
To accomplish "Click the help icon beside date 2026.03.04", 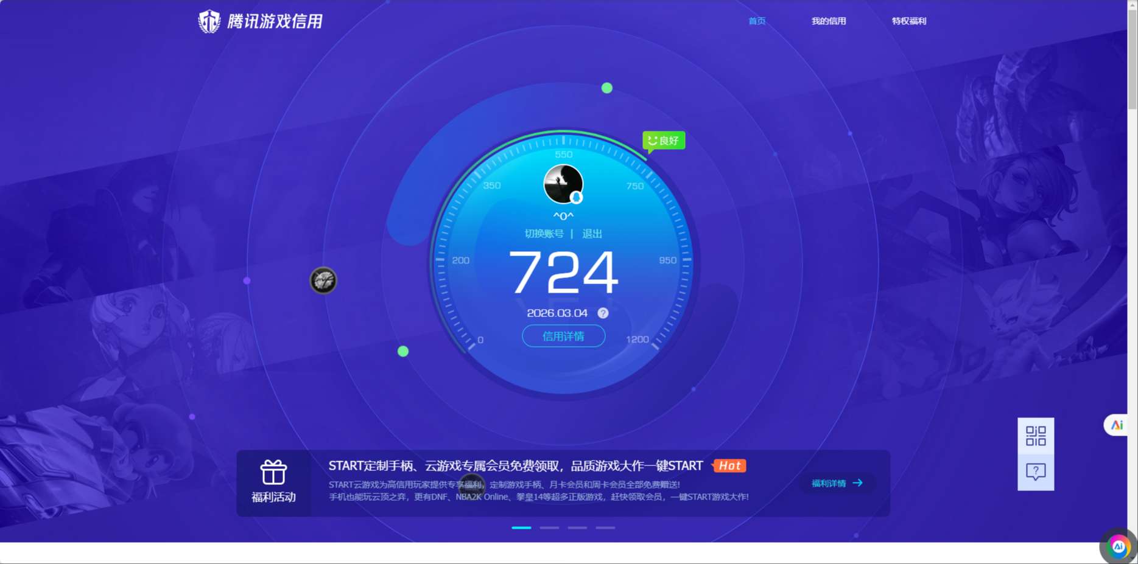I will [x=603, y=313].
